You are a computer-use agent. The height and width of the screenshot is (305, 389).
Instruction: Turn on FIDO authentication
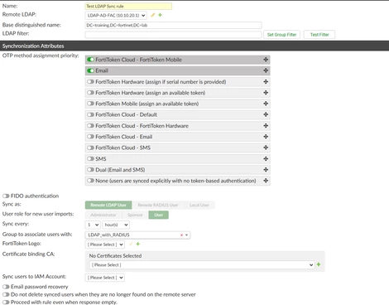coord(6,196)
